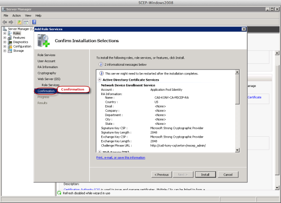Expand the Diagnostics tree node

click(5, 42)
